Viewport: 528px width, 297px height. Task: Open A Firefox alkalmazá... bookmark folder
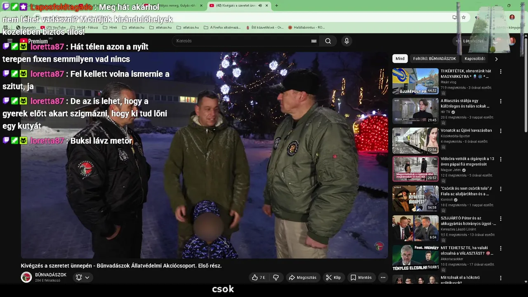(222, 28)
